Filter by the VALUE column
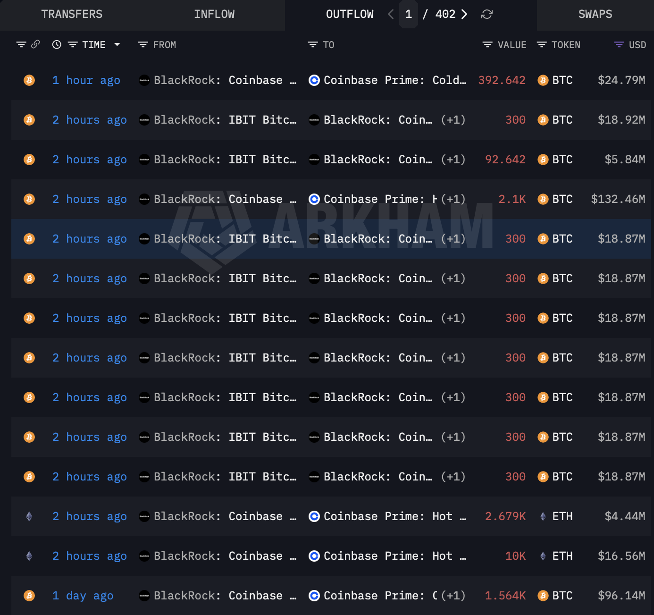 [x=487, y=45]
